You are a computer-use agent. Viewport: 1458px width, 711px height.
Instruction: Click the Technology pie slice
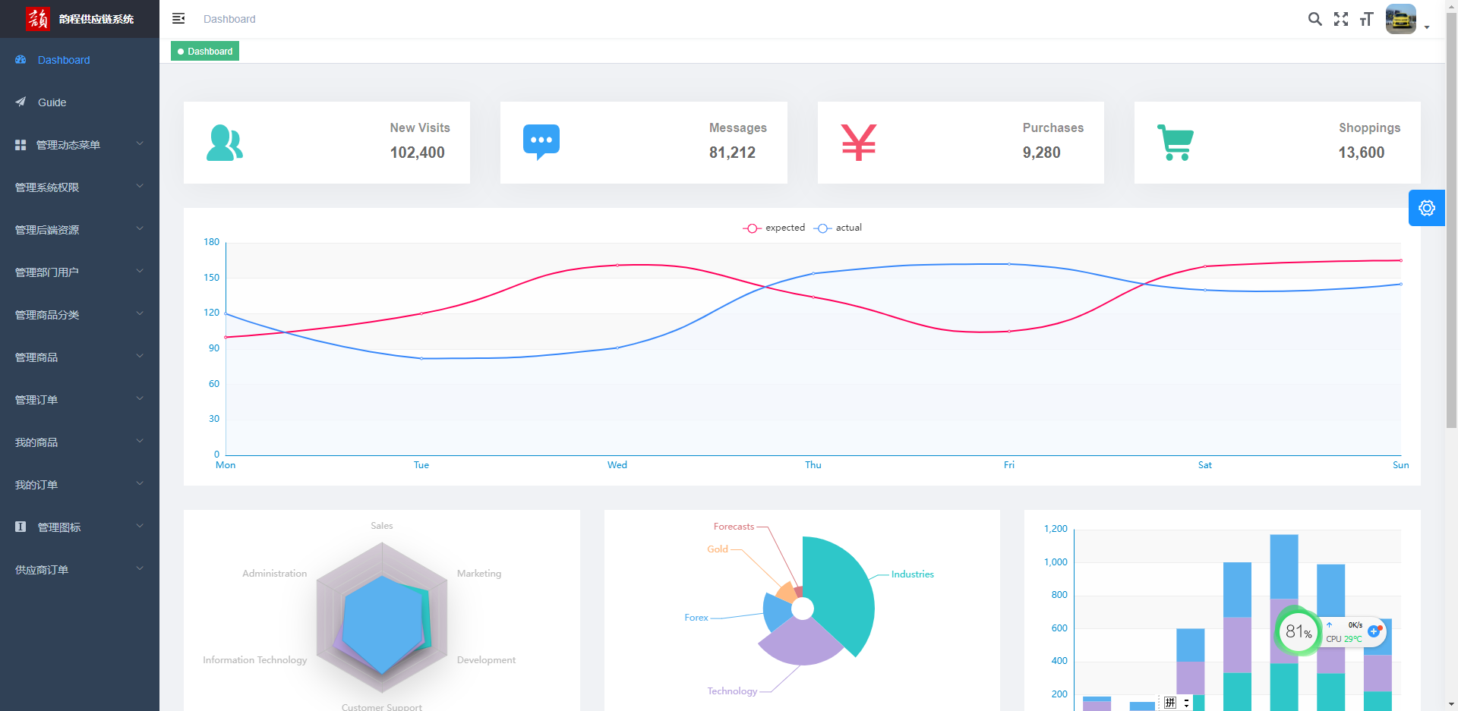(x=801, y=643)
